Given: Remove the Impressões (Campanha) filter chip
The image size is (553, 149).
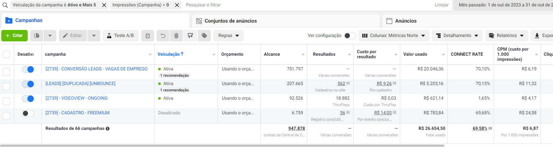Looking at the screenshot, I should point(177,5).
